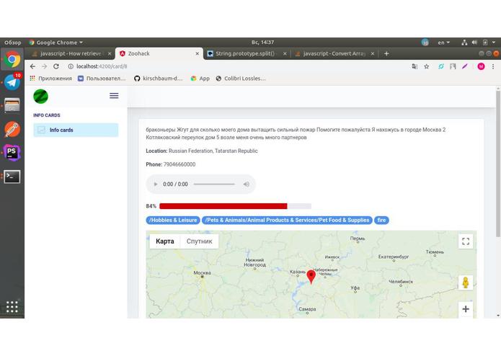Open the Terminal from the dock
This screenshot has width=501, height=356.
pos(12,177)
